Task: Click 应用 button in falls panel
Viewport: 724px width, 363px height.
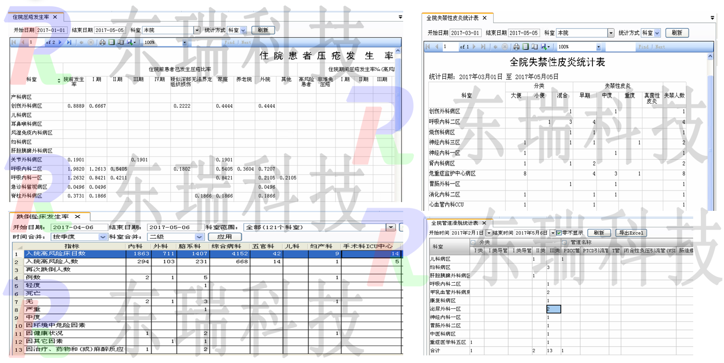Action: tap(224, 237)
